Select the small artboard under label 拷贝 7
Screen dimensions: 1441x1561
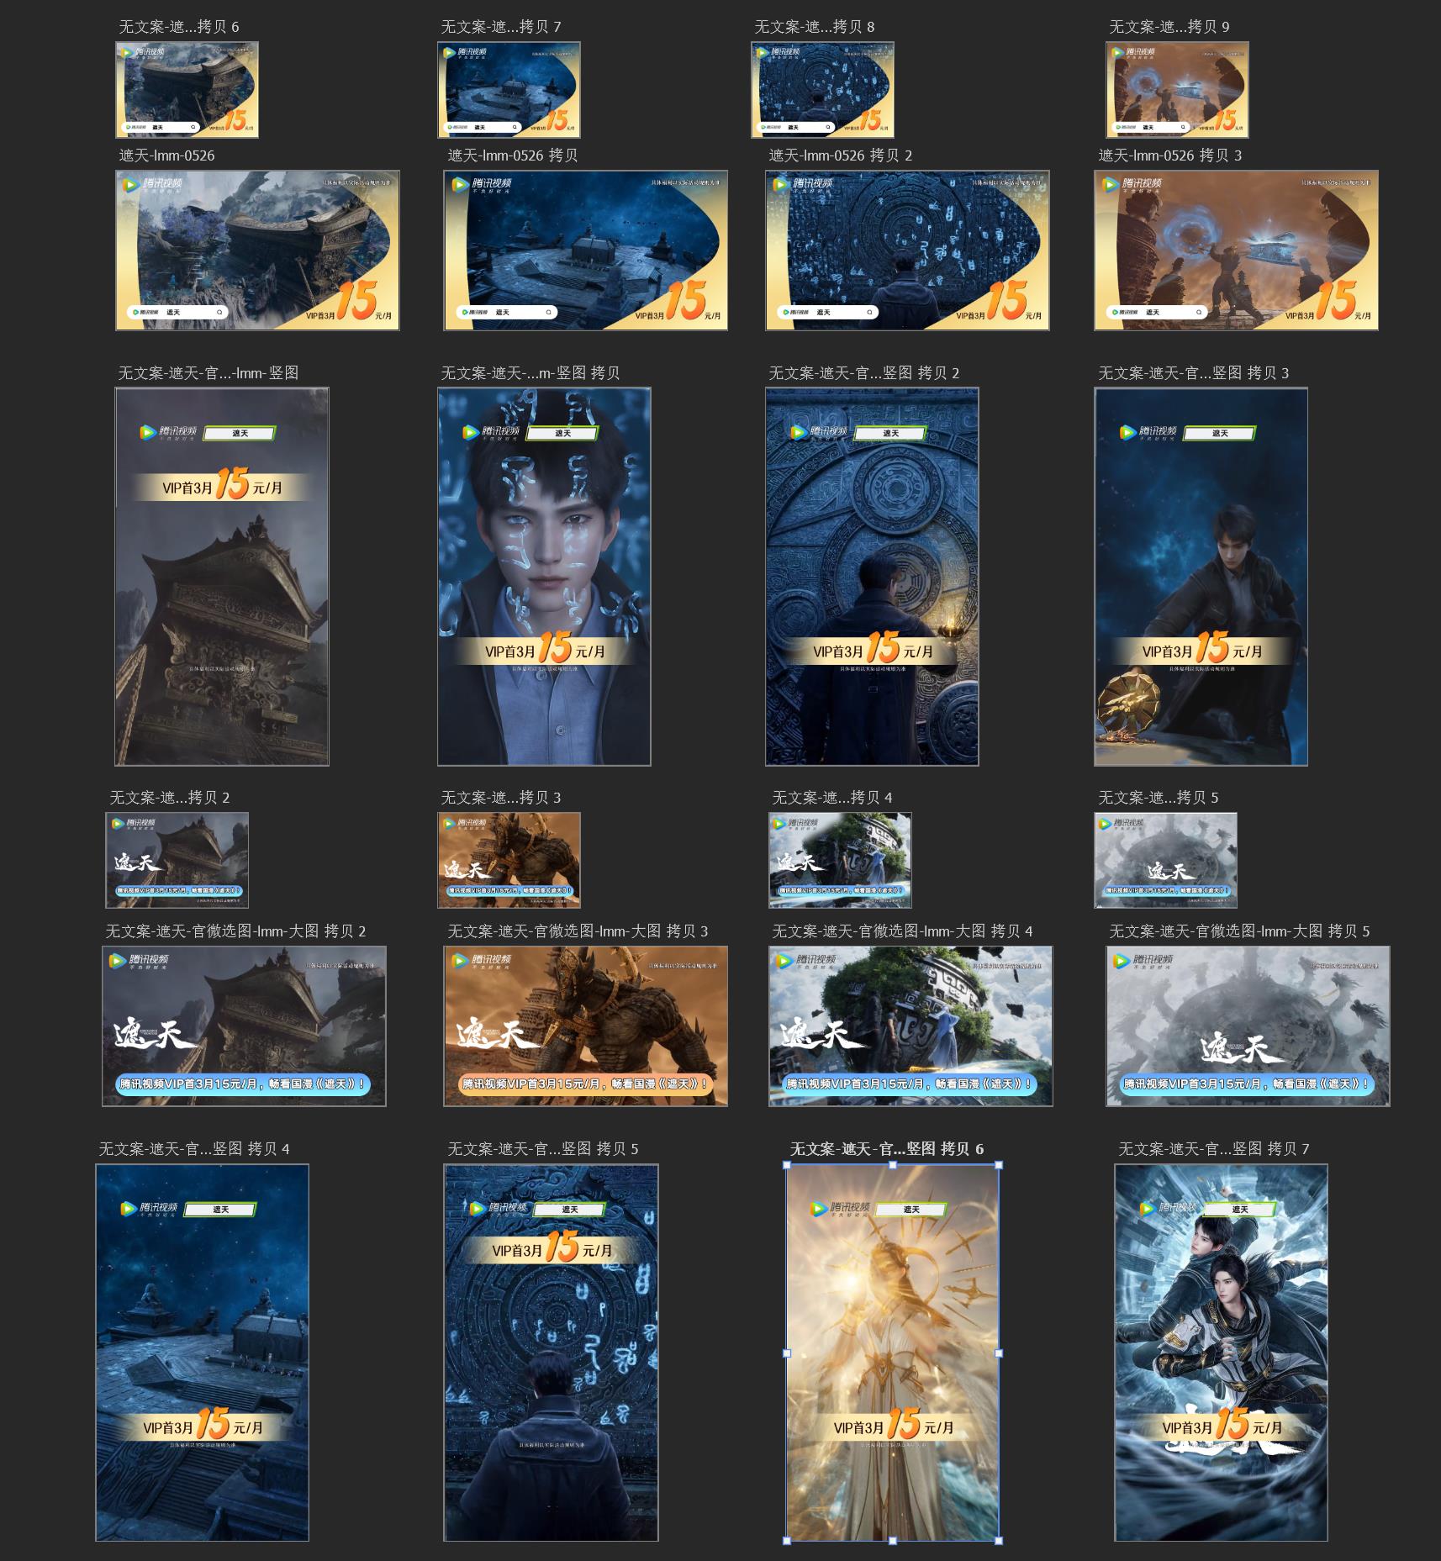[x=509, y=90]
